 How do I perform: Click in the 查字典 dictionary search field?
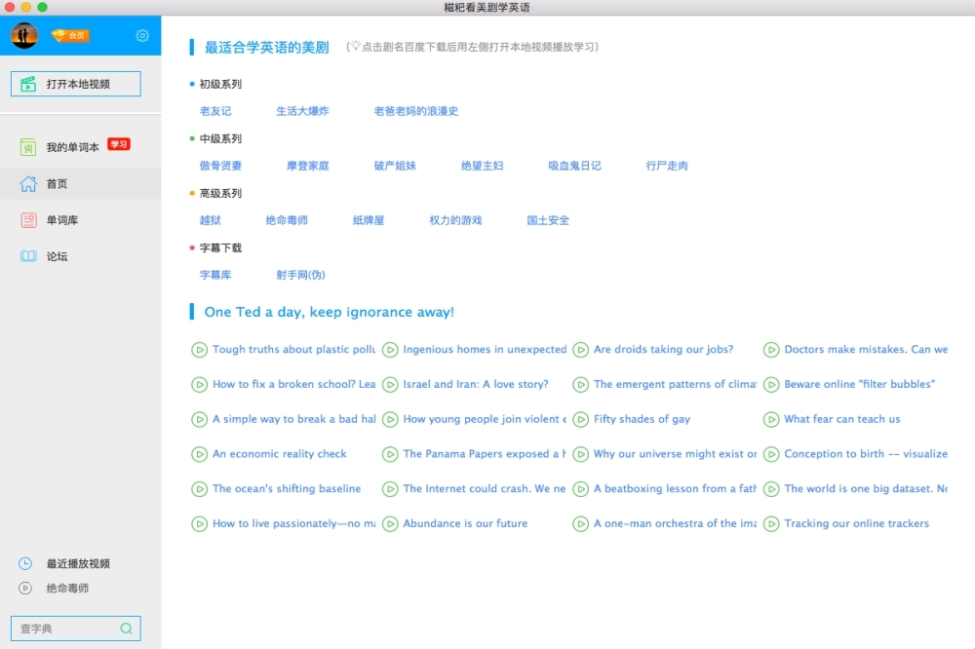pos(63,629)
